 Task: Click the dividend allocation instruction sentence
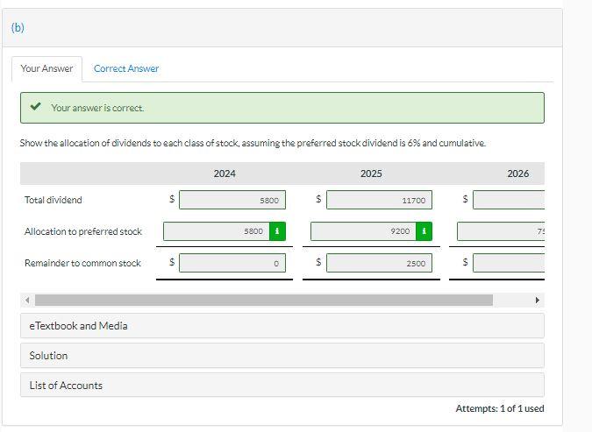[253, 144]
